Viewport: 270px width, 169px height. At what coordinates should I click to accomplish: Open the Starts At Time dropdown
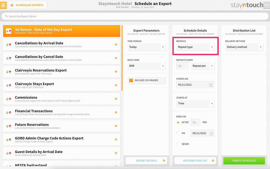[195, 103]
